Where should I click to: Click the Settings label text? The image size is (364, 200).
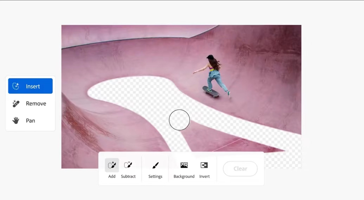tap(155, 177)
